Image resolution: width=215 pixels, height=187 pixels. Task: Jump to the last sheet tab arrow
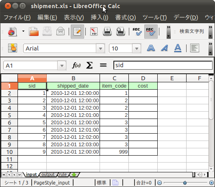click(20, 175)
